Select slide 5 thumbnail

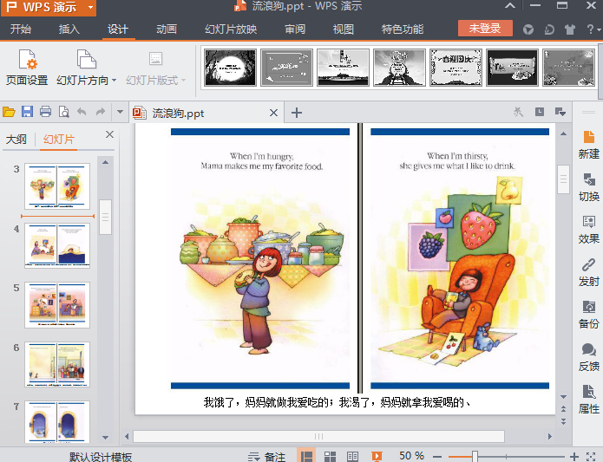pyautogui.click(x=57, y=305)
